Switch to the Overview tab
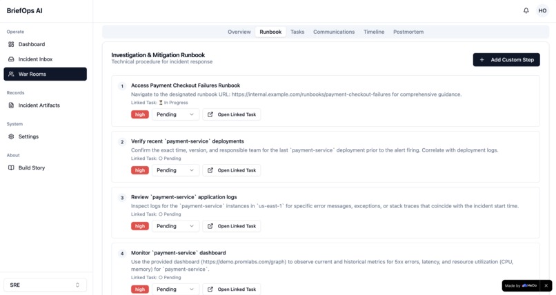Viewport: 556px width, 295px height. (239, 32)
